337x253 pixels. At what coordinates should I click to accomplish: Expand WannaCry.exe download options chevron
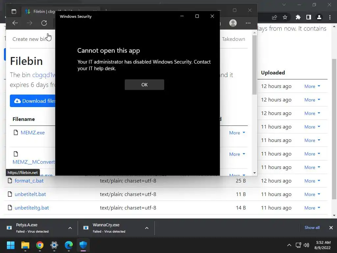pos(147,228)
